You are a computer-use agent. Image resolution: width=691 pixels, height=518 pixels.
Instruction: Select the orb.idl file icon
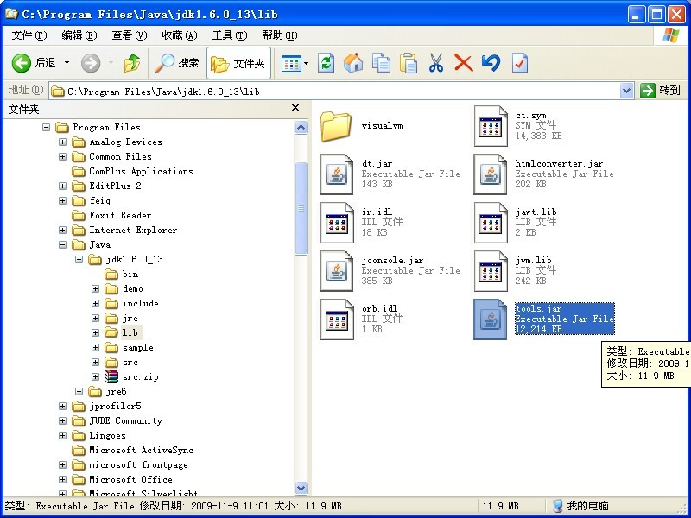pyautogui.click(x=337, y=319)
